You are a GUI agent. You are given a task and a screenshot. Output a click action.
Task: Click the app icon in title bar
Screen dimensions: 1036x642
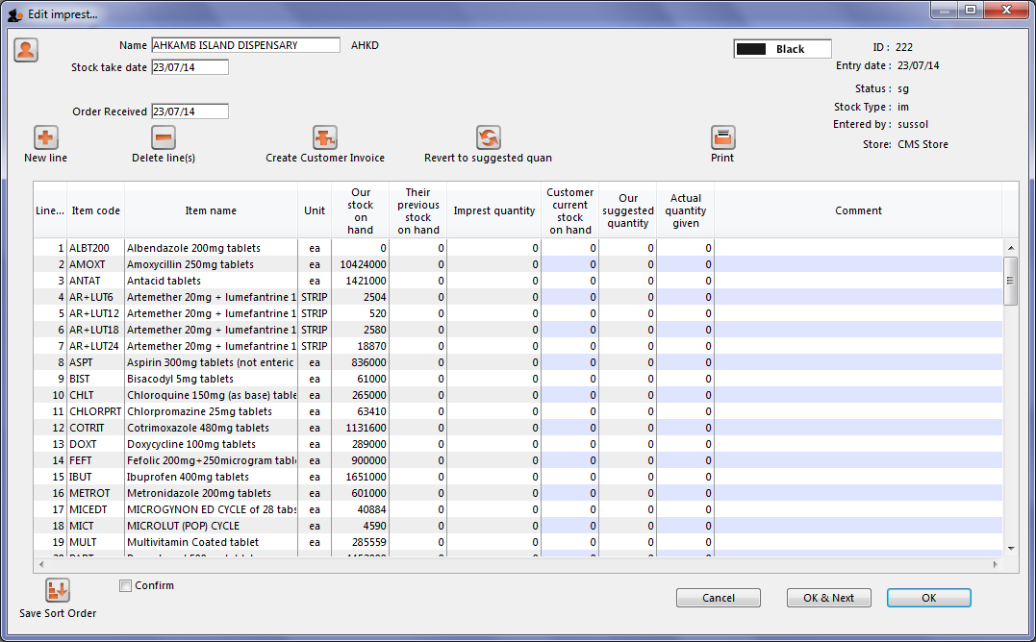tap(14, 14)
